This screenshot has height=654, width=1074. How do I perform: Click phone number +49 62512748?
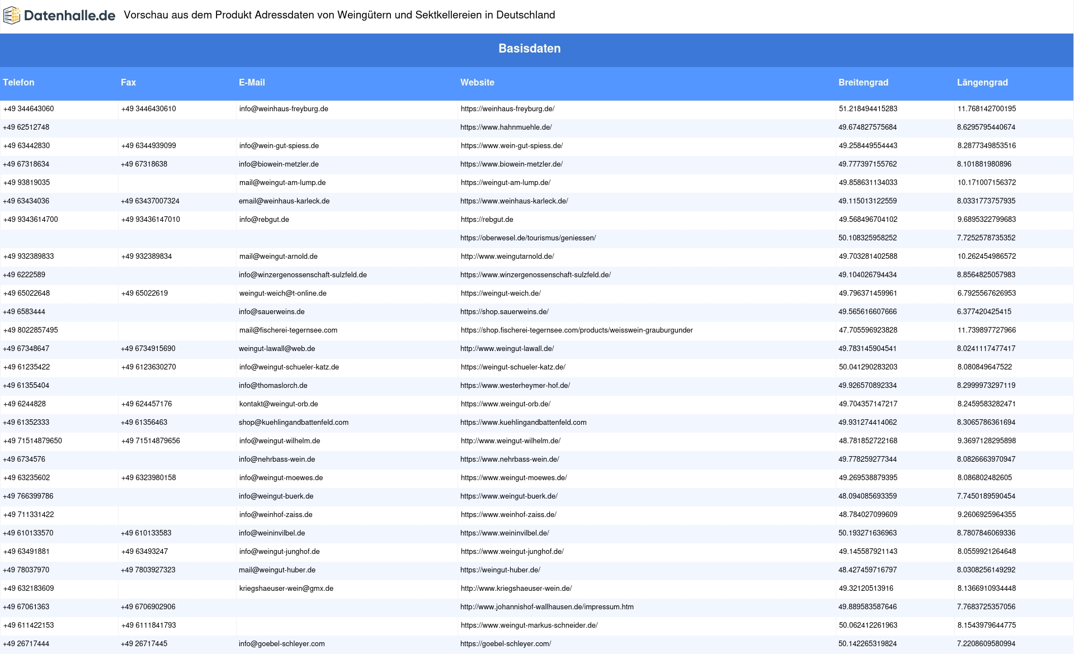click(26, 127)
